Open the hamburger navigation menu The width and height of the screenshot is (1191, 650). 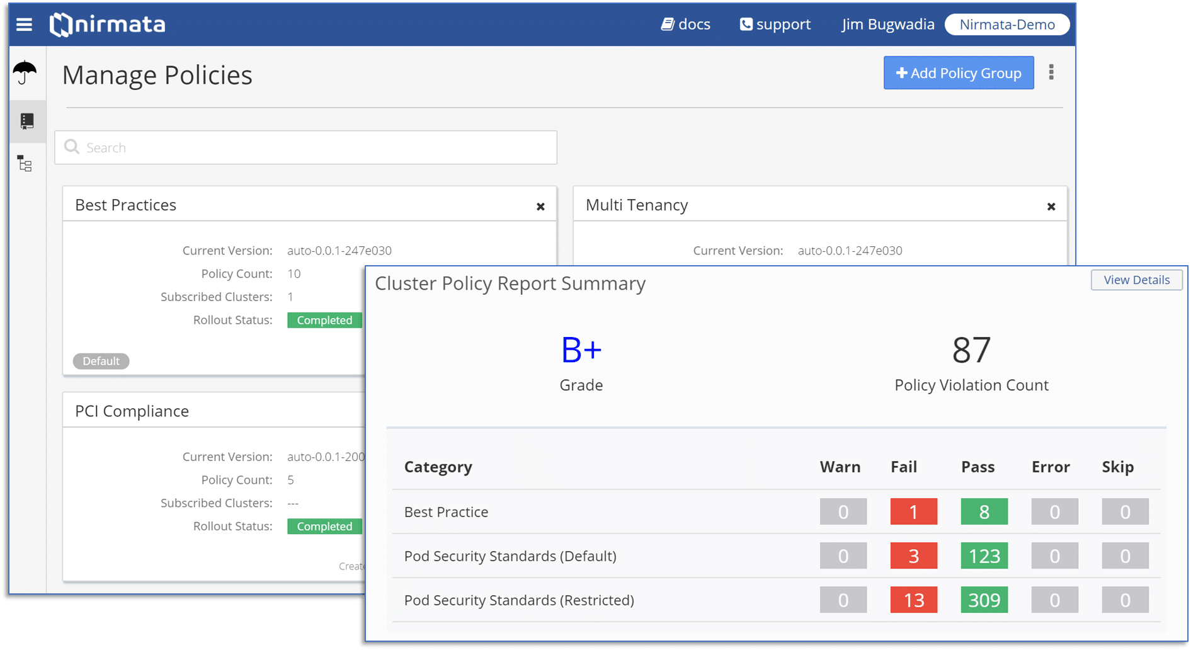(x=24, y=25)
